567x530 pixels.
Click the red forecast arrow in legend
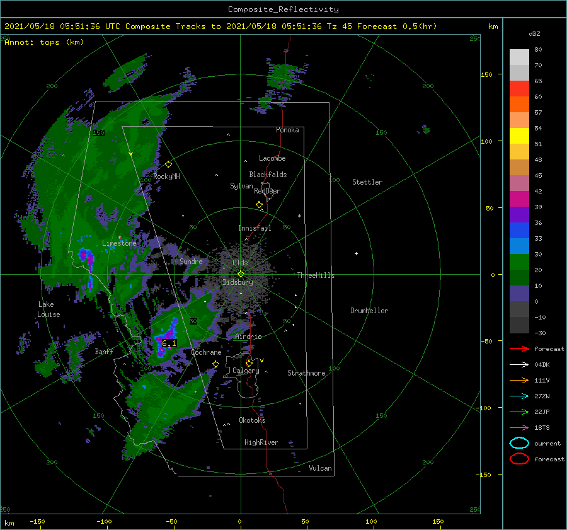tap(519, 349)
